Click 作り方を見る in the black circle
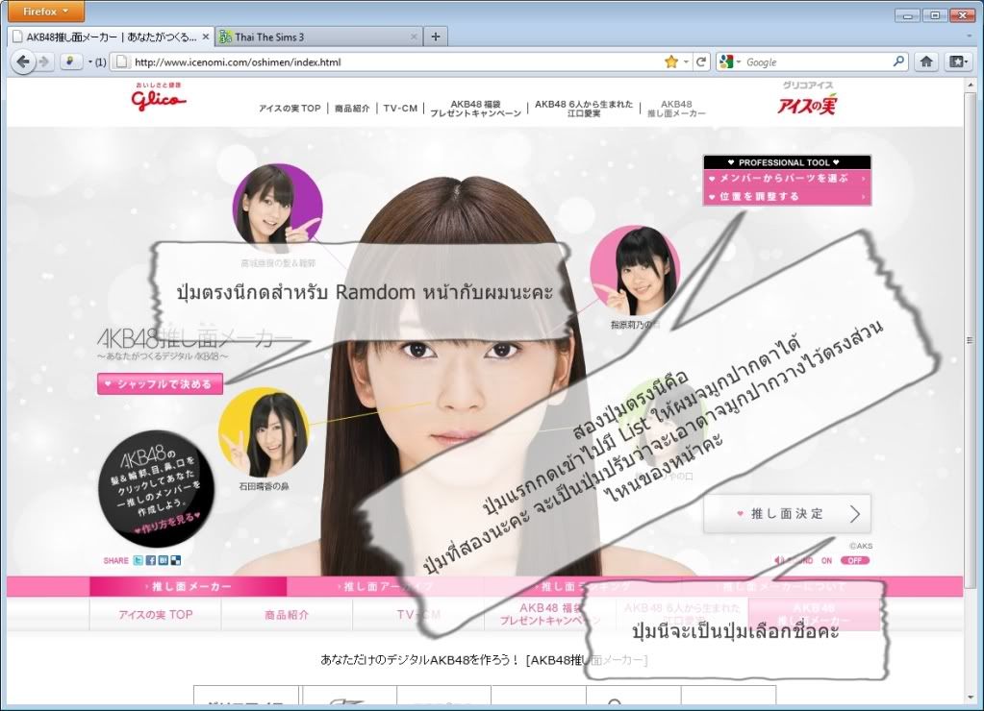Image resolution: width=984 pixels, height=711 pixels. (169, 523)
